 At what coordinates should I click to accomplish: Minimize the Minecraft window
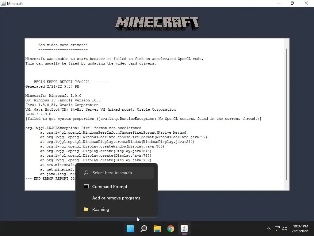point(278,3)
